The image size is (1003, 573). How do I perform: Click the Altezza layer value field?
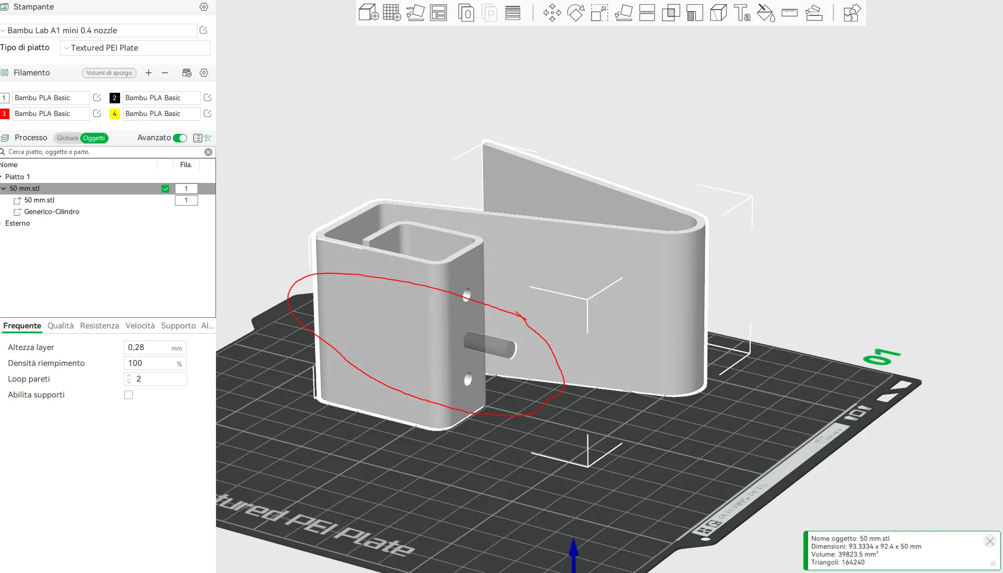pos(155,347)
